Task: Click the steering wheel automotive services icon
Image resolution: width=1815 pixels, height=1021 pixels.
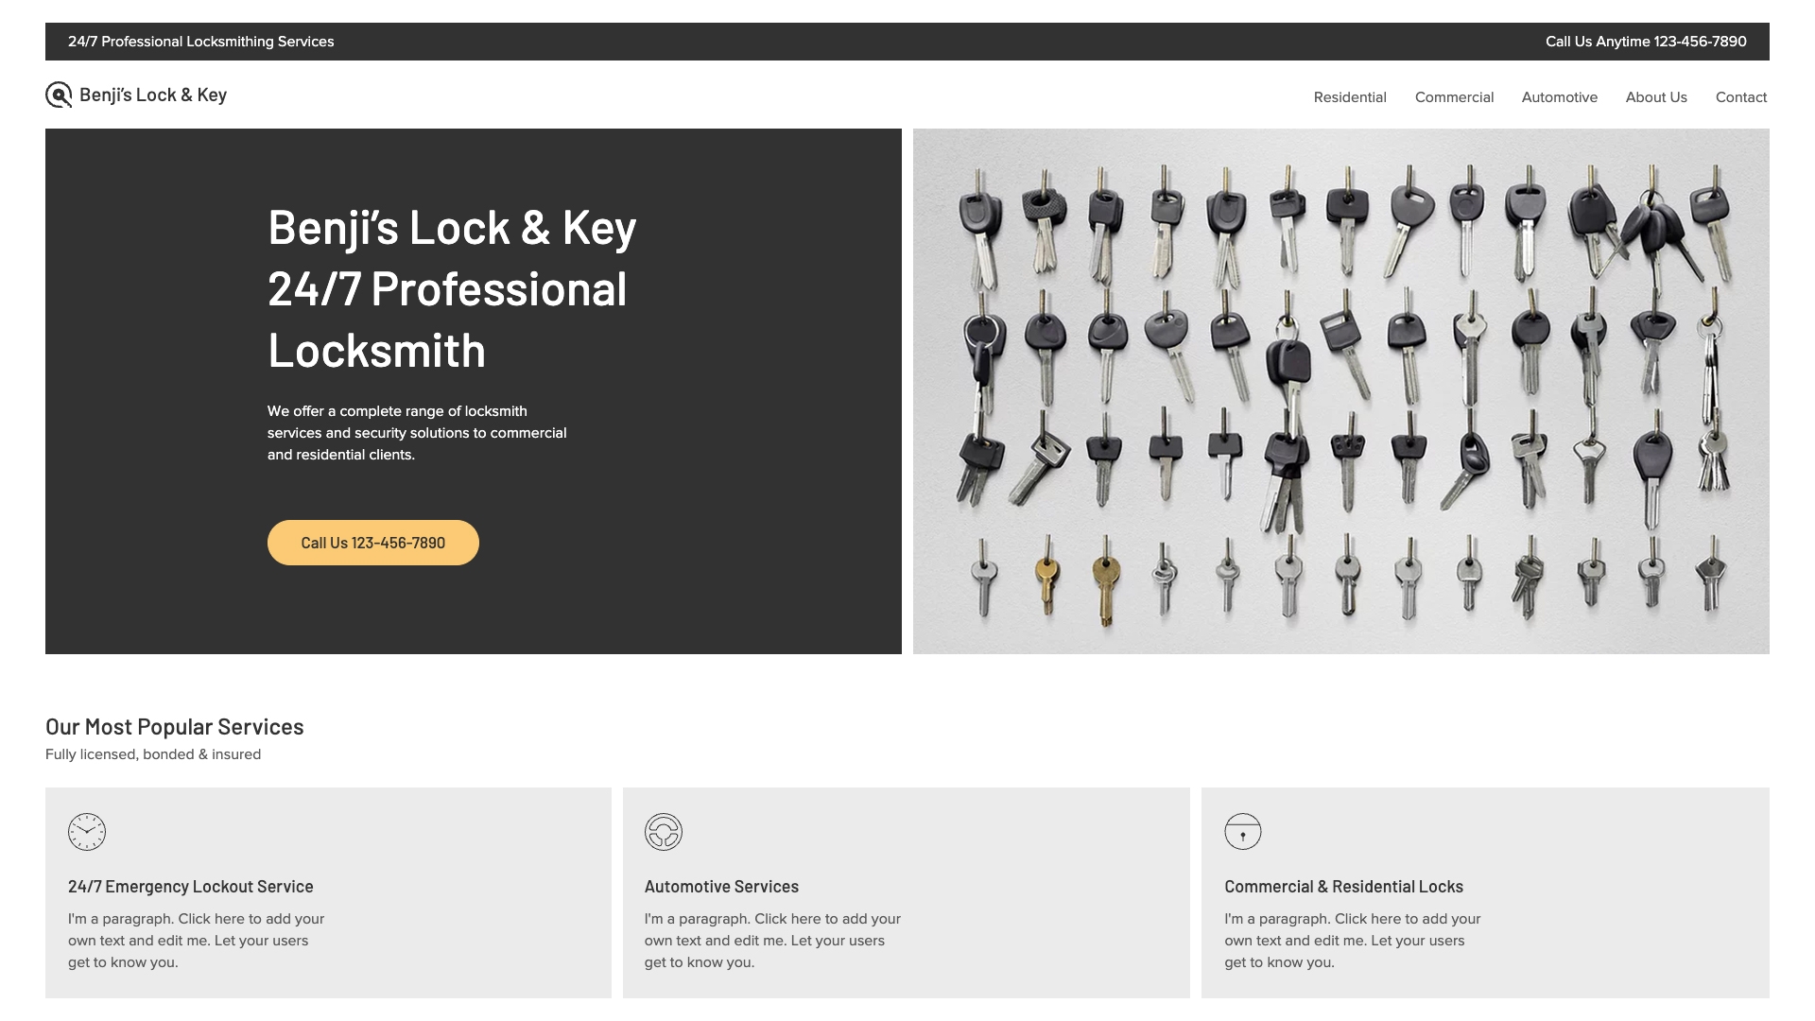Action: [x=664, y=830]
